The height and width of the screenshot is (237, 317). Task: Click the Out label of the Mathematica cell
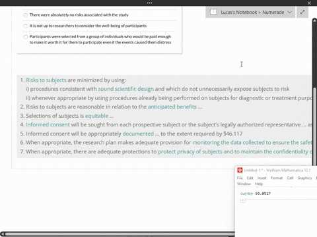246,194
